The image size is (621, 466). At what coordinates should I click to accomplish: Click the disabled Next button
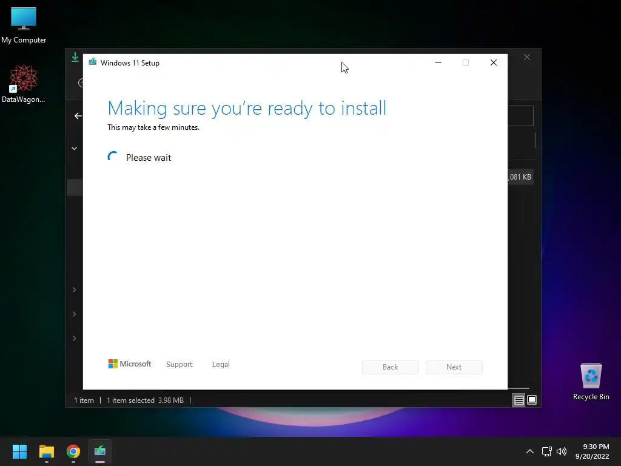tap(454, 367)
